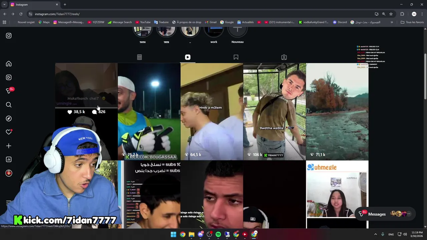Open the 'work' story highlight
This screenshot has height=240, width=427.
214,34
